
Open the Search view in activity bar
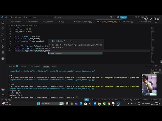(3, 28)
